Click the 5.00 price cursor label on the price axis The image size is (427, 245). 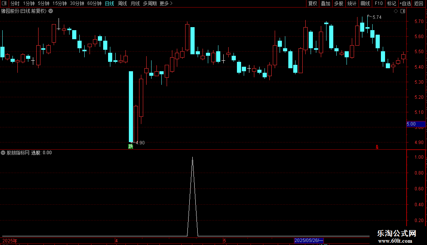tap(416, 124)
